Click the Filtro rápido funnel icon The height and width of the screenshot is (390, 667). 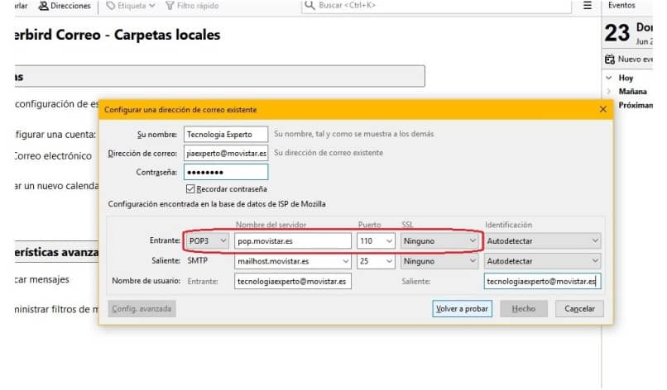[170, 6]
